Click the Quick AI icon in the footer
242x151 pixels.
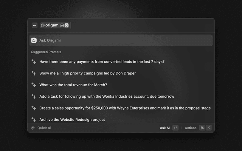(33, 128)
